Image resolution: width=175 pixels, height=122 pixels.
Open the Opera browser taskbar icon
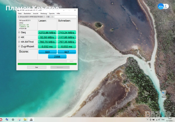point(1,120)
